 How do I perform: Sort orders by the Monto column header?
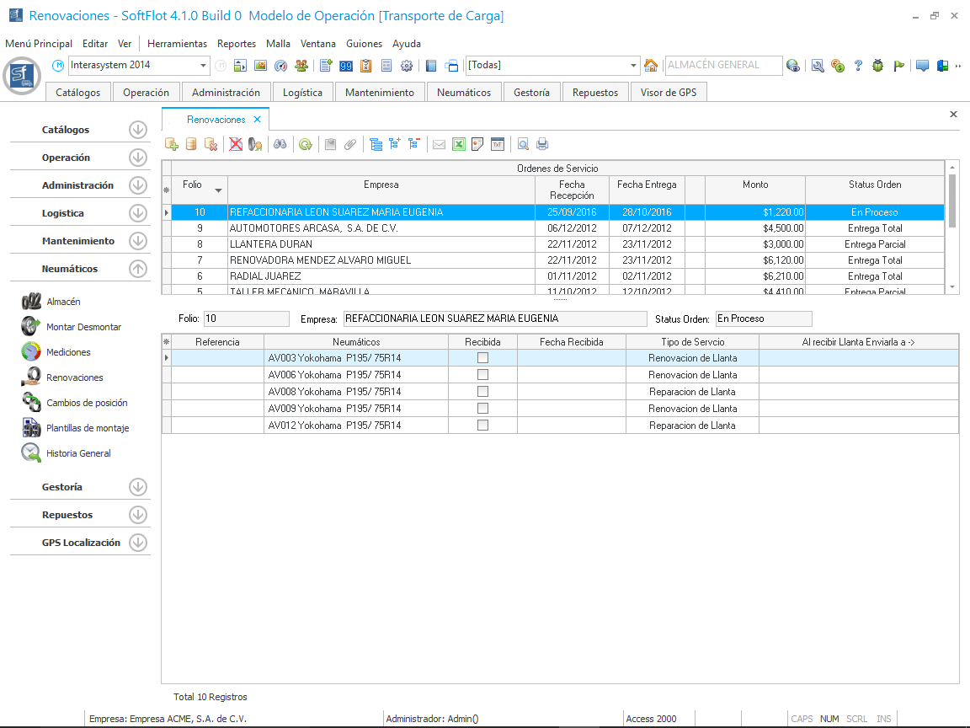point(754,185)
